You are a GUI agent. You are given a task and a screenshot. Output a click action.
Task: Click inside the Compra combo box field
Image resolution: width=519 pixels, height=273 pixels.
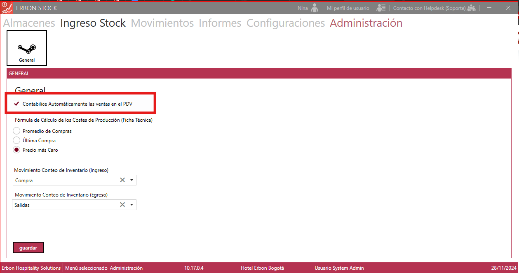(62, 180)
